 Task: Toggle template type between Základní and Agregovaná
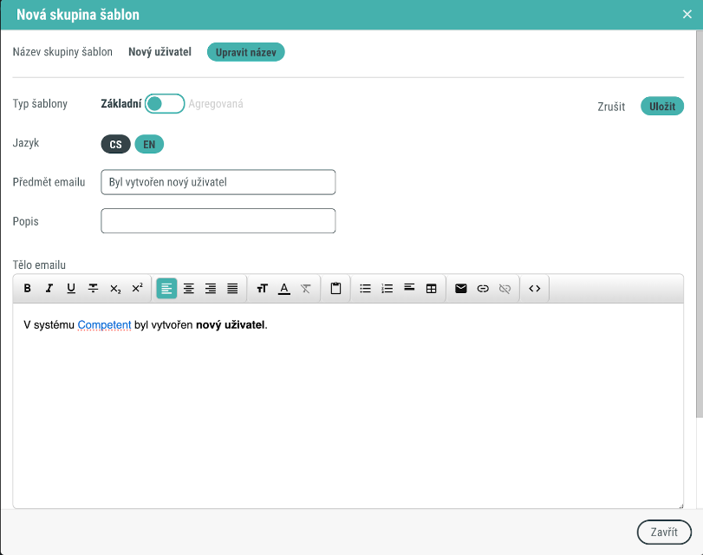pyautogui.click(x=165, y=104)
